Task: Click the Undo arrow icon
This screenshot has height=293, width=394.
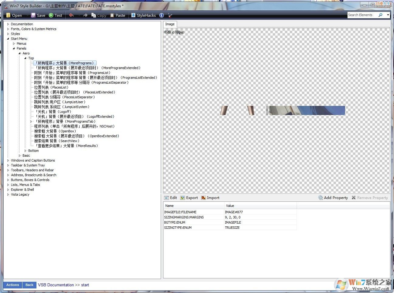Action: point(71,15)
